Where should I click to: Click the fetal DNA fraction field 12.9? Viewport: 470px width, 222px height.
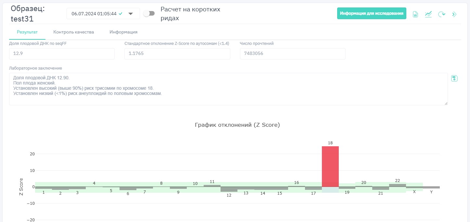click(x=62, y=54)
